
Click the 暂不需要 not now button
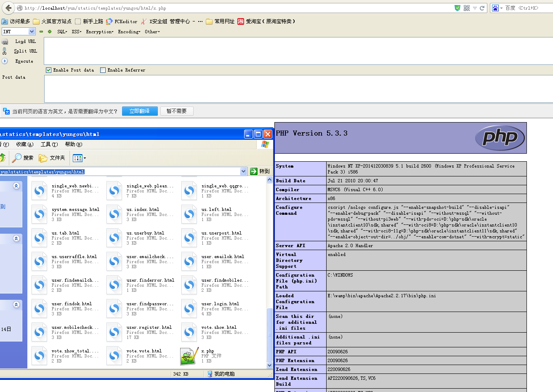pyautogui.click(x=176, y=111)
